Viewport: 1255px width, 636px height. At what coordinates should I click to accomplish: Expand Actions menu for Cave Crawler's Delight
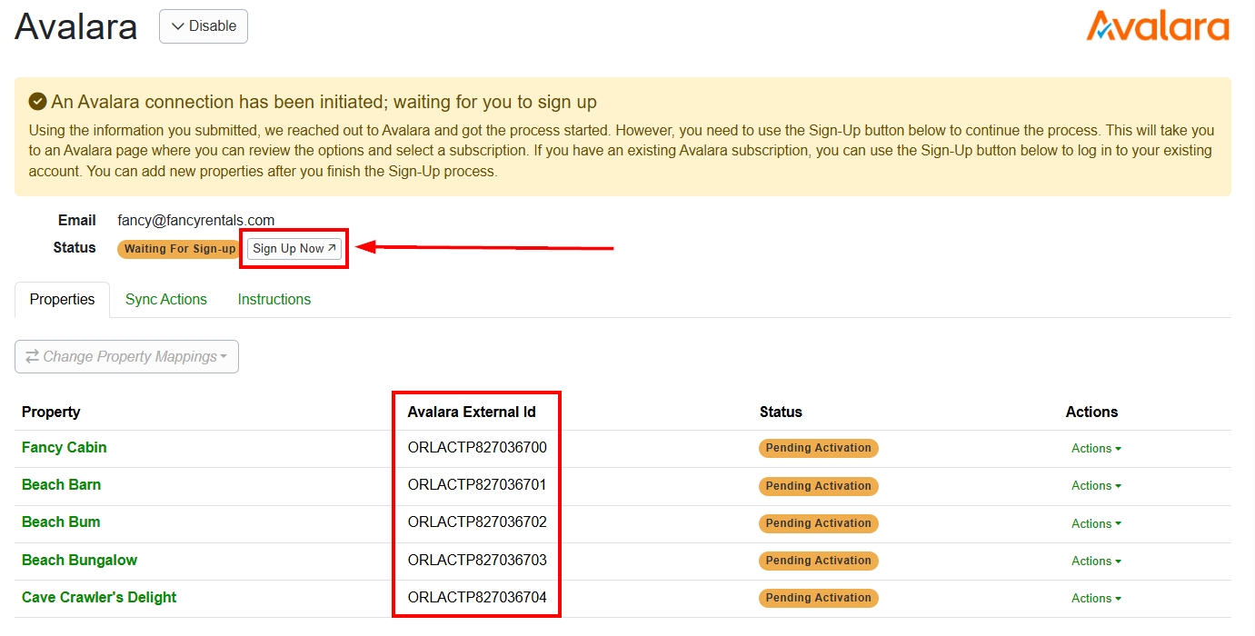pyautogui.click(x=1095, y=599)
